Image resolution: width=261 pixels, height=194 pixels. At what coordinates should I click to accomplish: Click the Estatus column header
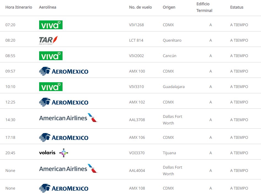click(237, 7)
